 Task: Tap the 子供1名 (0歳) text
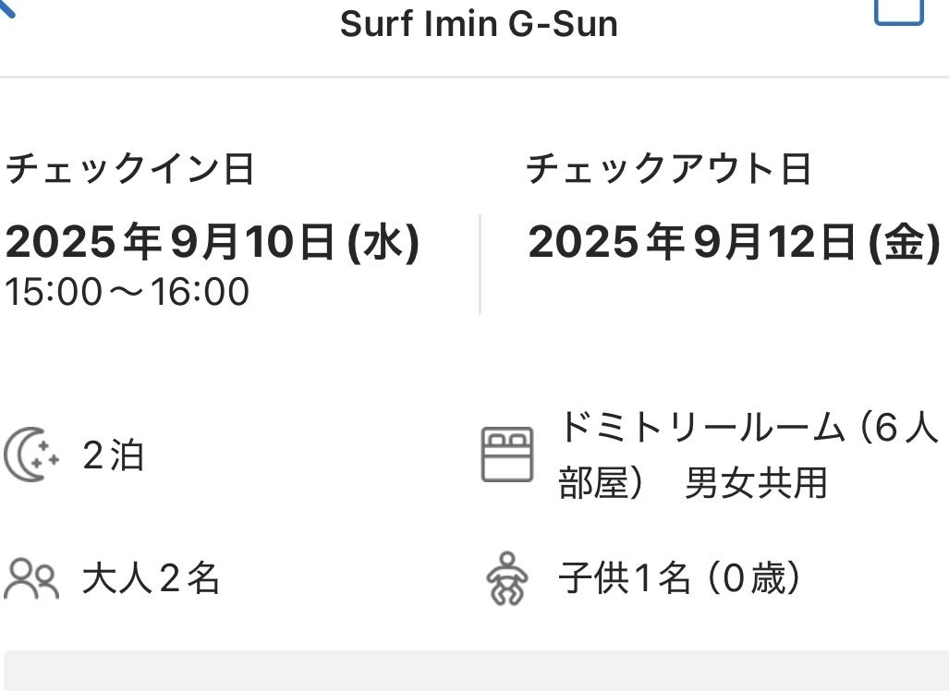[679, 579]
